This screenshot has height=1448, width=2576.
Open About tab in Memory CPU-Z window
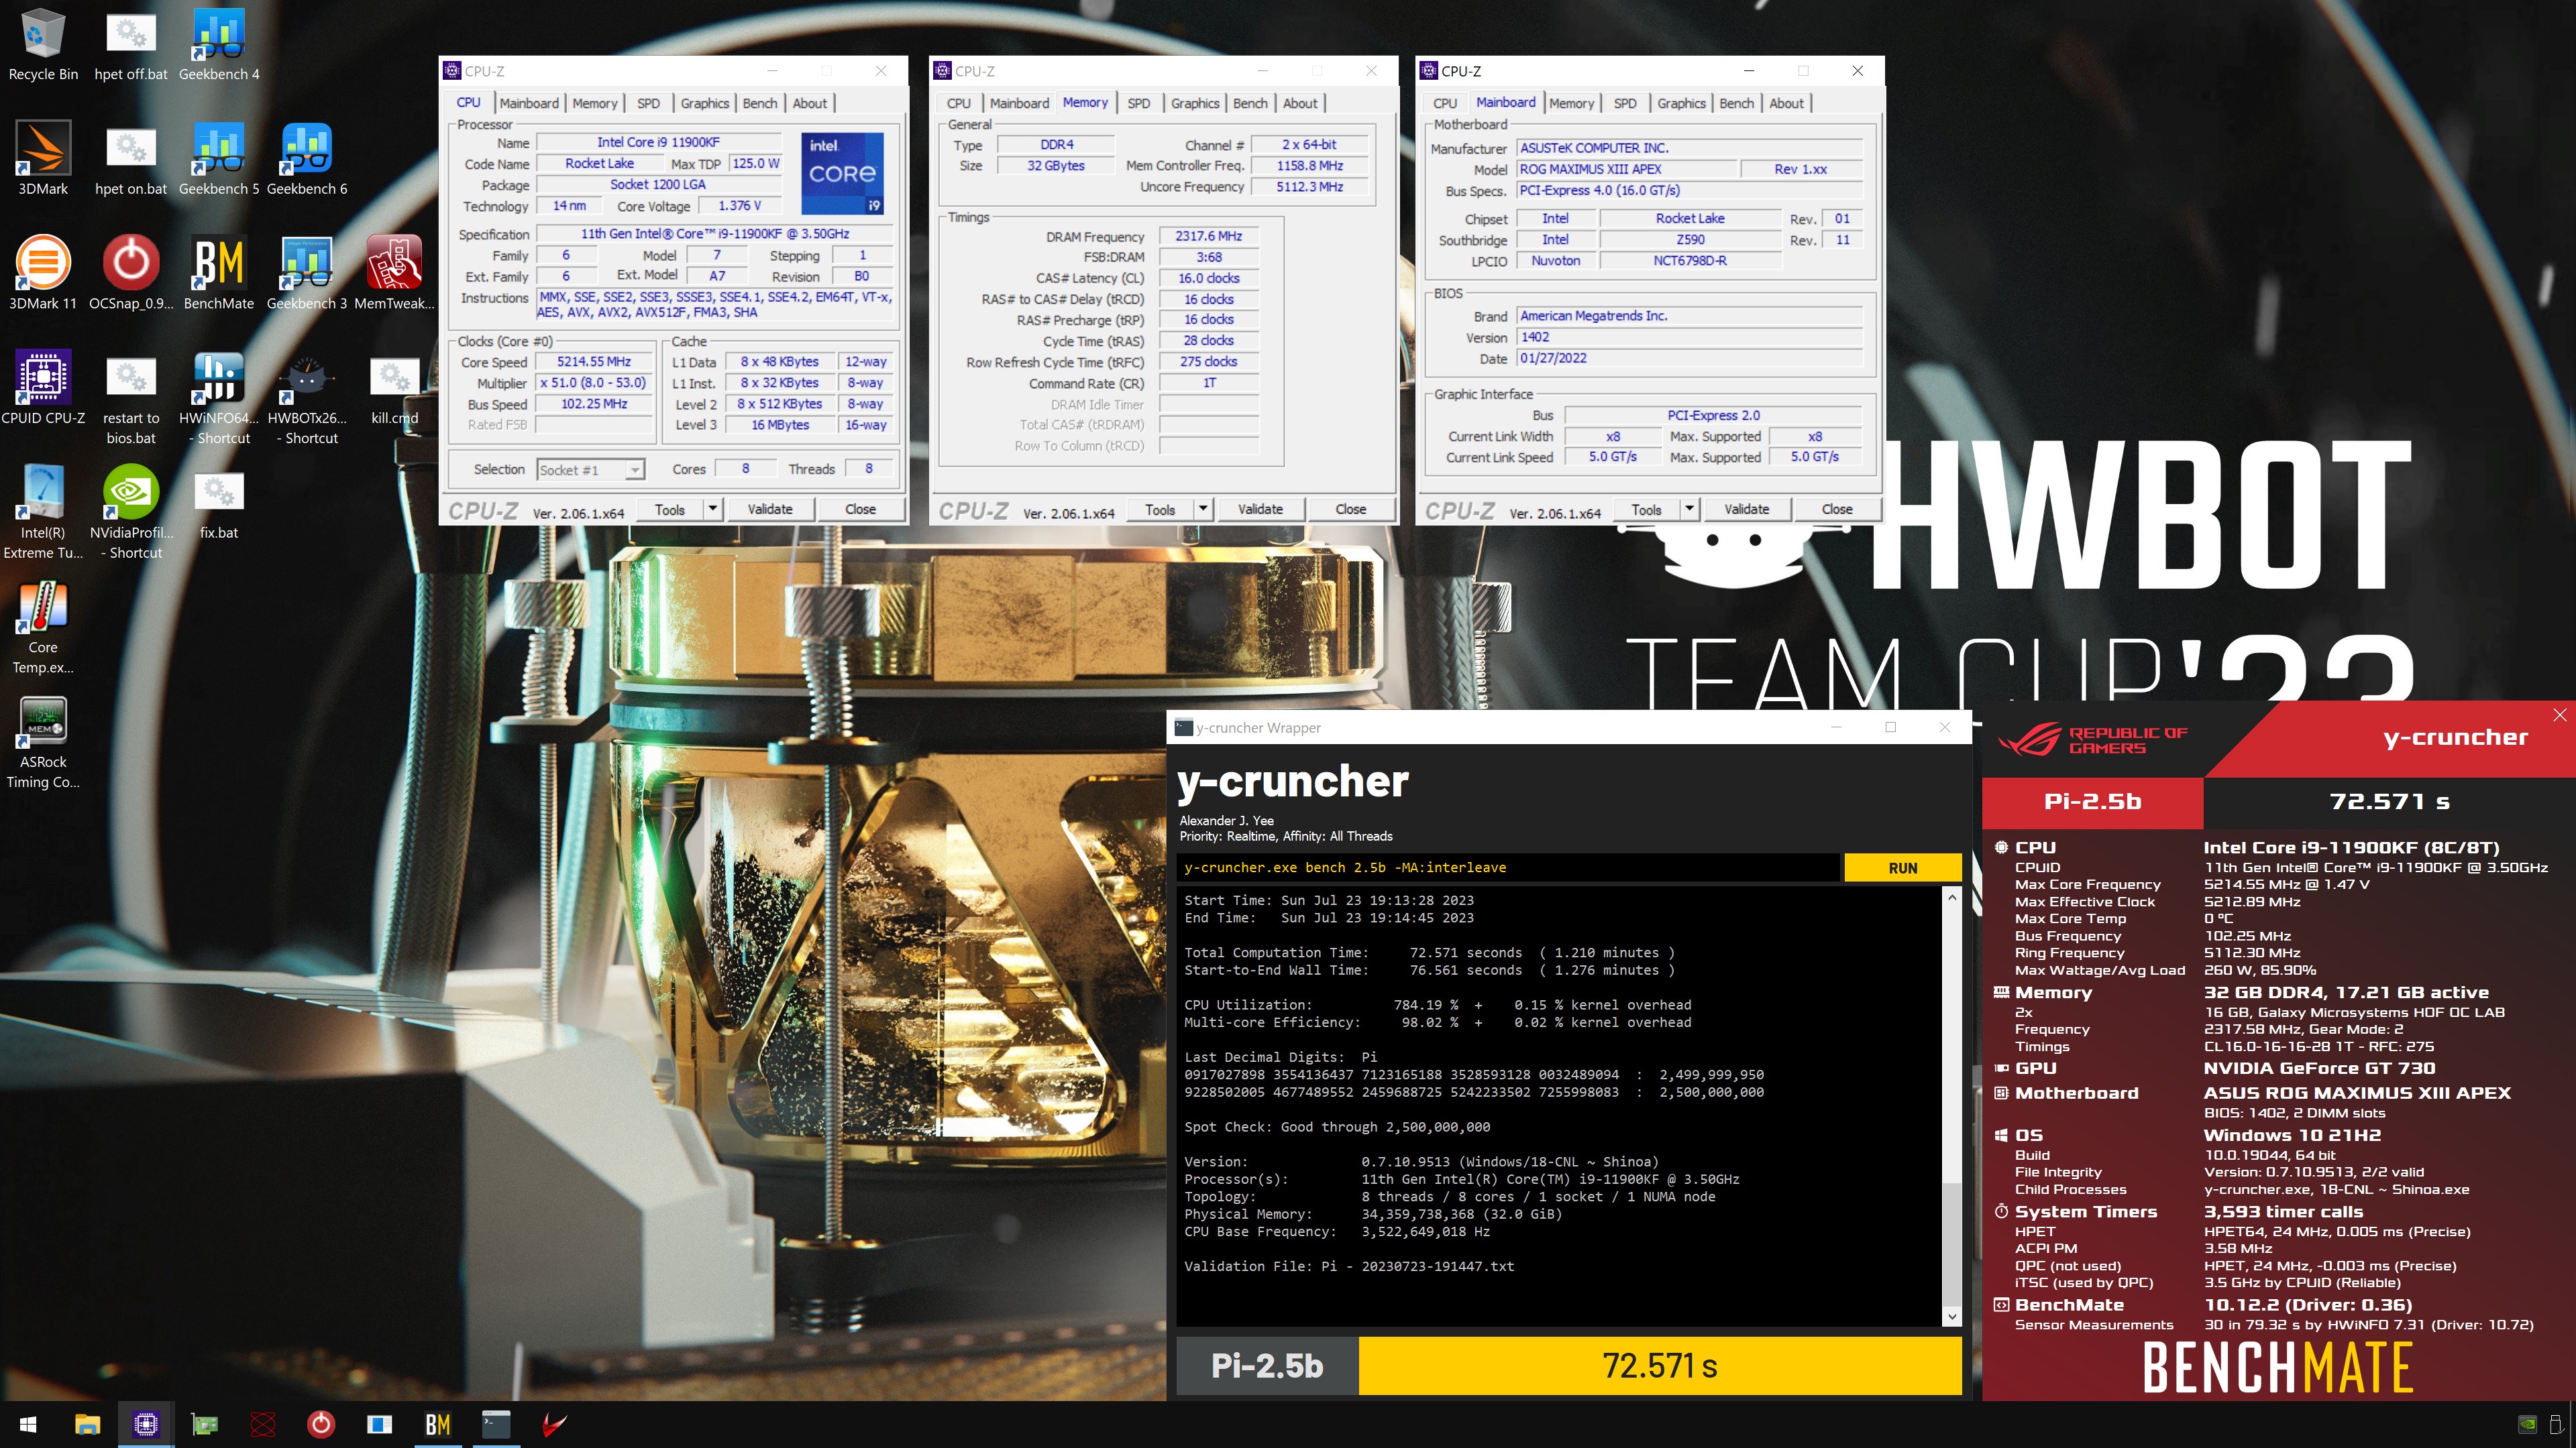pyautogui.click(x=1300, y=103)
